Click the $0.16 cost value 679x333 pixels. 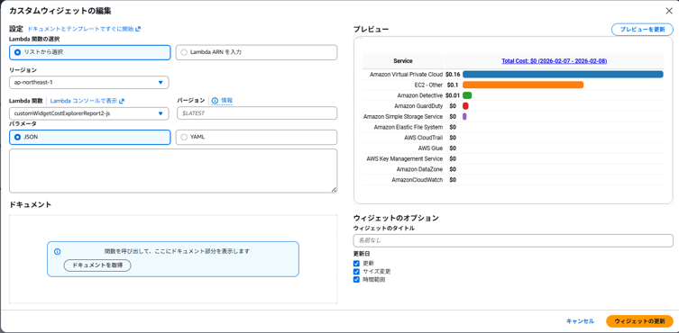[x=453, y=75]
